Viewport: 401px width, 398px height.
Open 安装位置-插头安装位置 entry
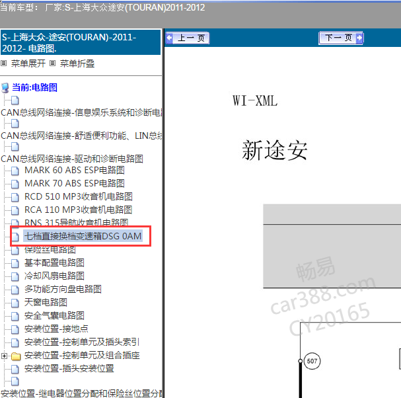69,368
